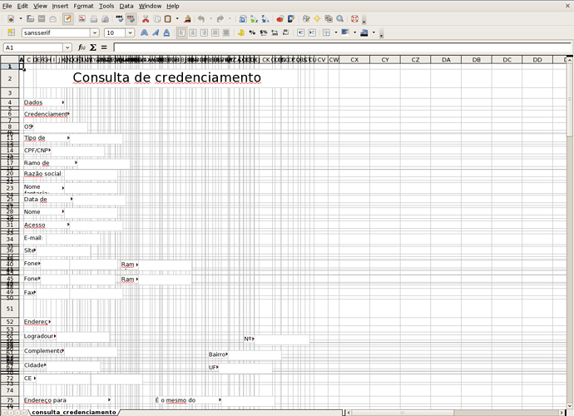The image size is (574, 416).
Task: Open the Function Wizard button
Action: (82, 47)
